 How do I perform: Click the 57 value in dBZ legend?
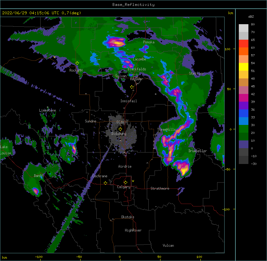tap(253, 55)
